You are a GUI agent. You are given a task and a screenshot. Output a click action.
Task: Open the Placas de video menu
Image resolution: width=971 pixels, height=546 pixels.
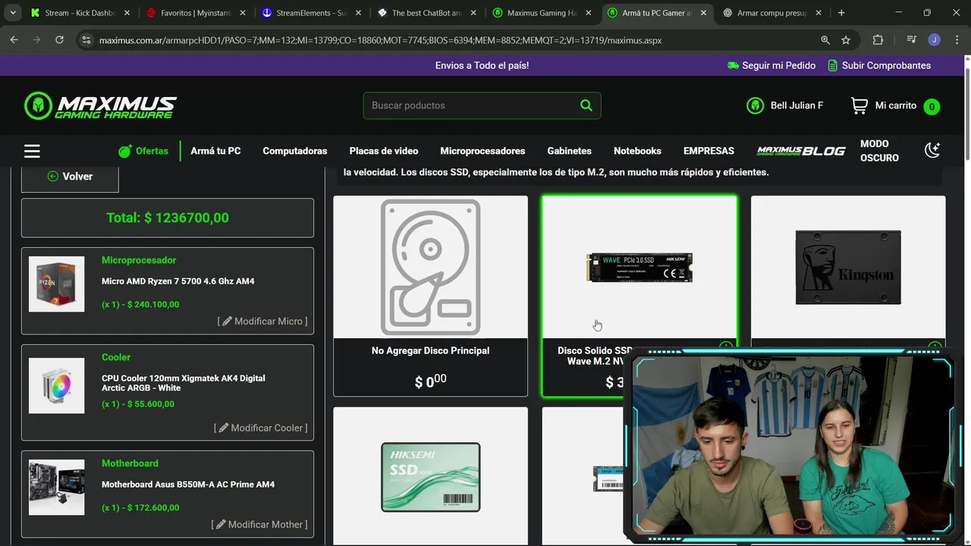click(x=384, y=151)
